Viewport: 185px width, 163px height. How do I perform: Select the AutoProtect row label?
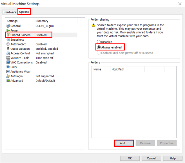[18, 44]
